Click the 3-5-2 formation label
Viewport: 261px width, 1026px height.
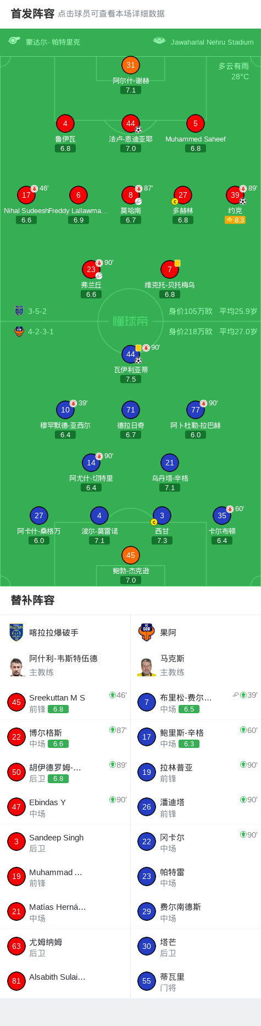[37, 311]
